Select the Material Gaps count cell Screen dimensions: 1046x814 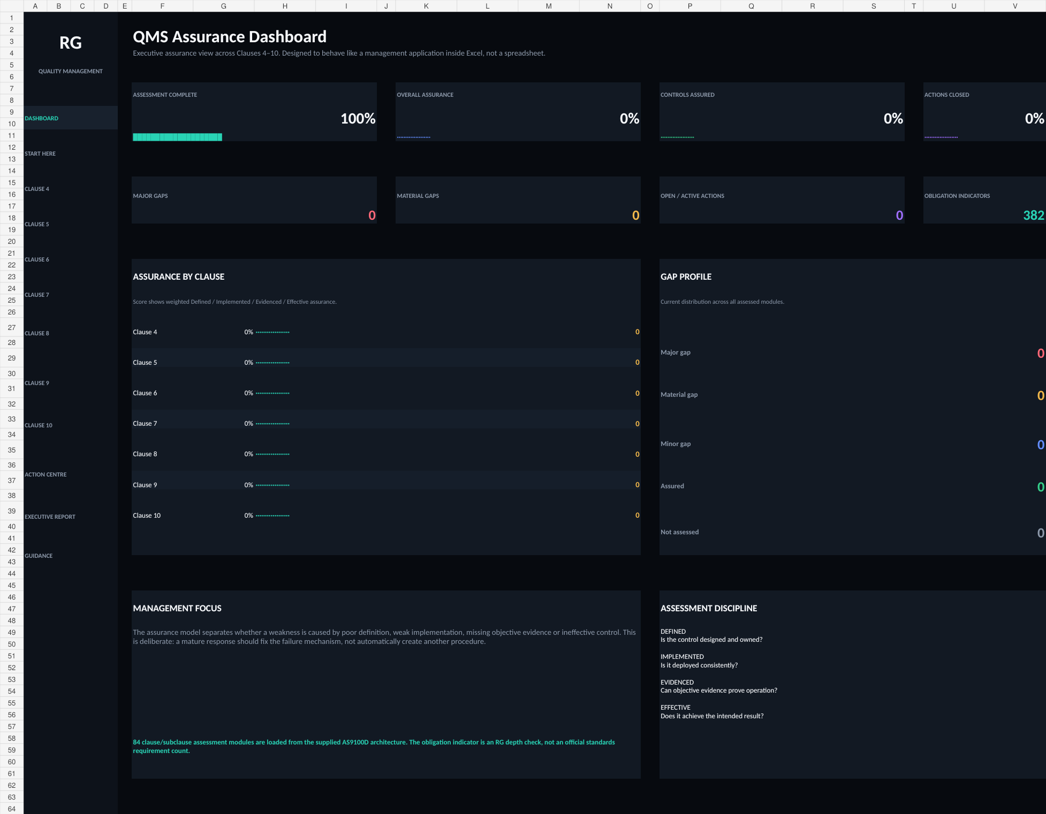(635, 216)
